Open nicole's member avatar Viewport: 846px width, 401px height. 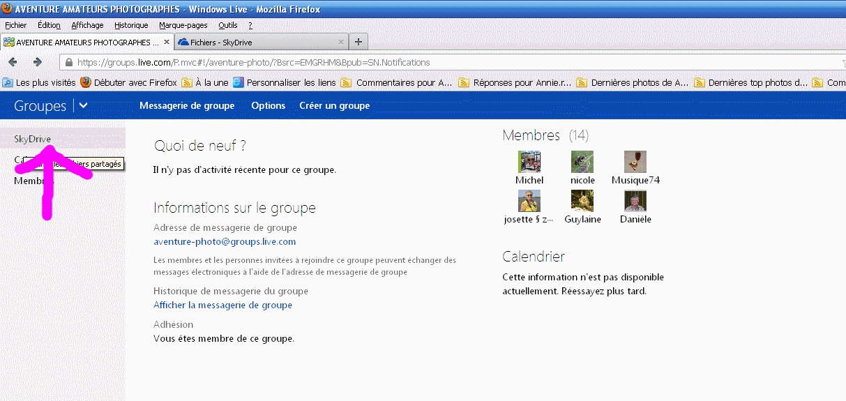pyautogui.click(x=582, y=162)
